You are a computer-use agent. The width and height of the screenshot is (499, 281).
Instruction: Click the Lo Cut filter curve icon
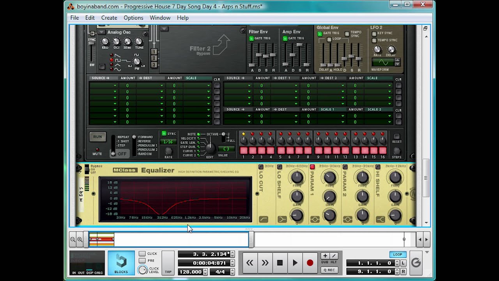264,219
